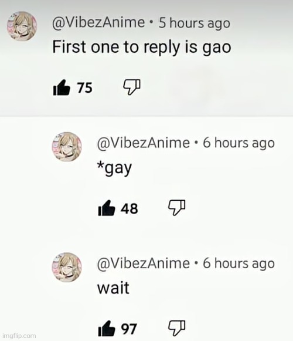Viewport: 293px width, 341px height.
Task: Dislike the "*gay" reply
Action: (x=177, y=207)
